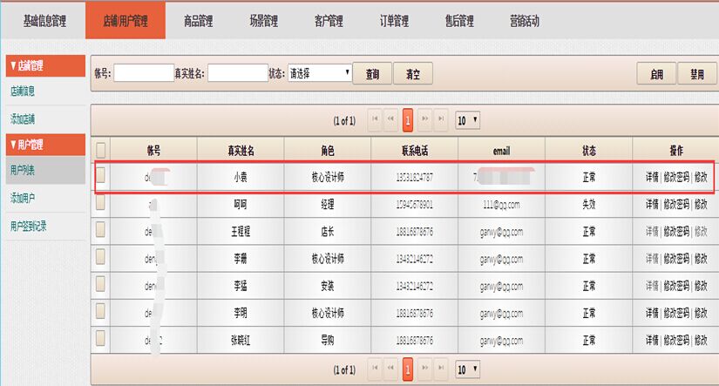Viewport: 719px width, 386px height.
Task: Go to next page in top paginator
Action: [x=424, y=119]
